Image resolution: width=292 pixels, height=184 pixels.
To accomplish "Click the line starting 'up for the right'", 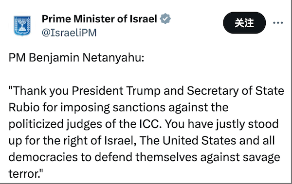I will coord(142,141).
